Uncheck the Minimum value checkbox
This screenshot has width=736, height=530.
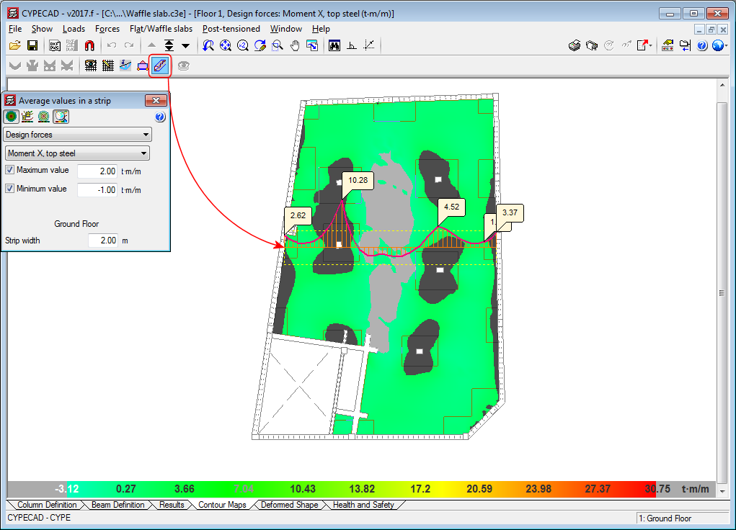[x=9, y=189]
